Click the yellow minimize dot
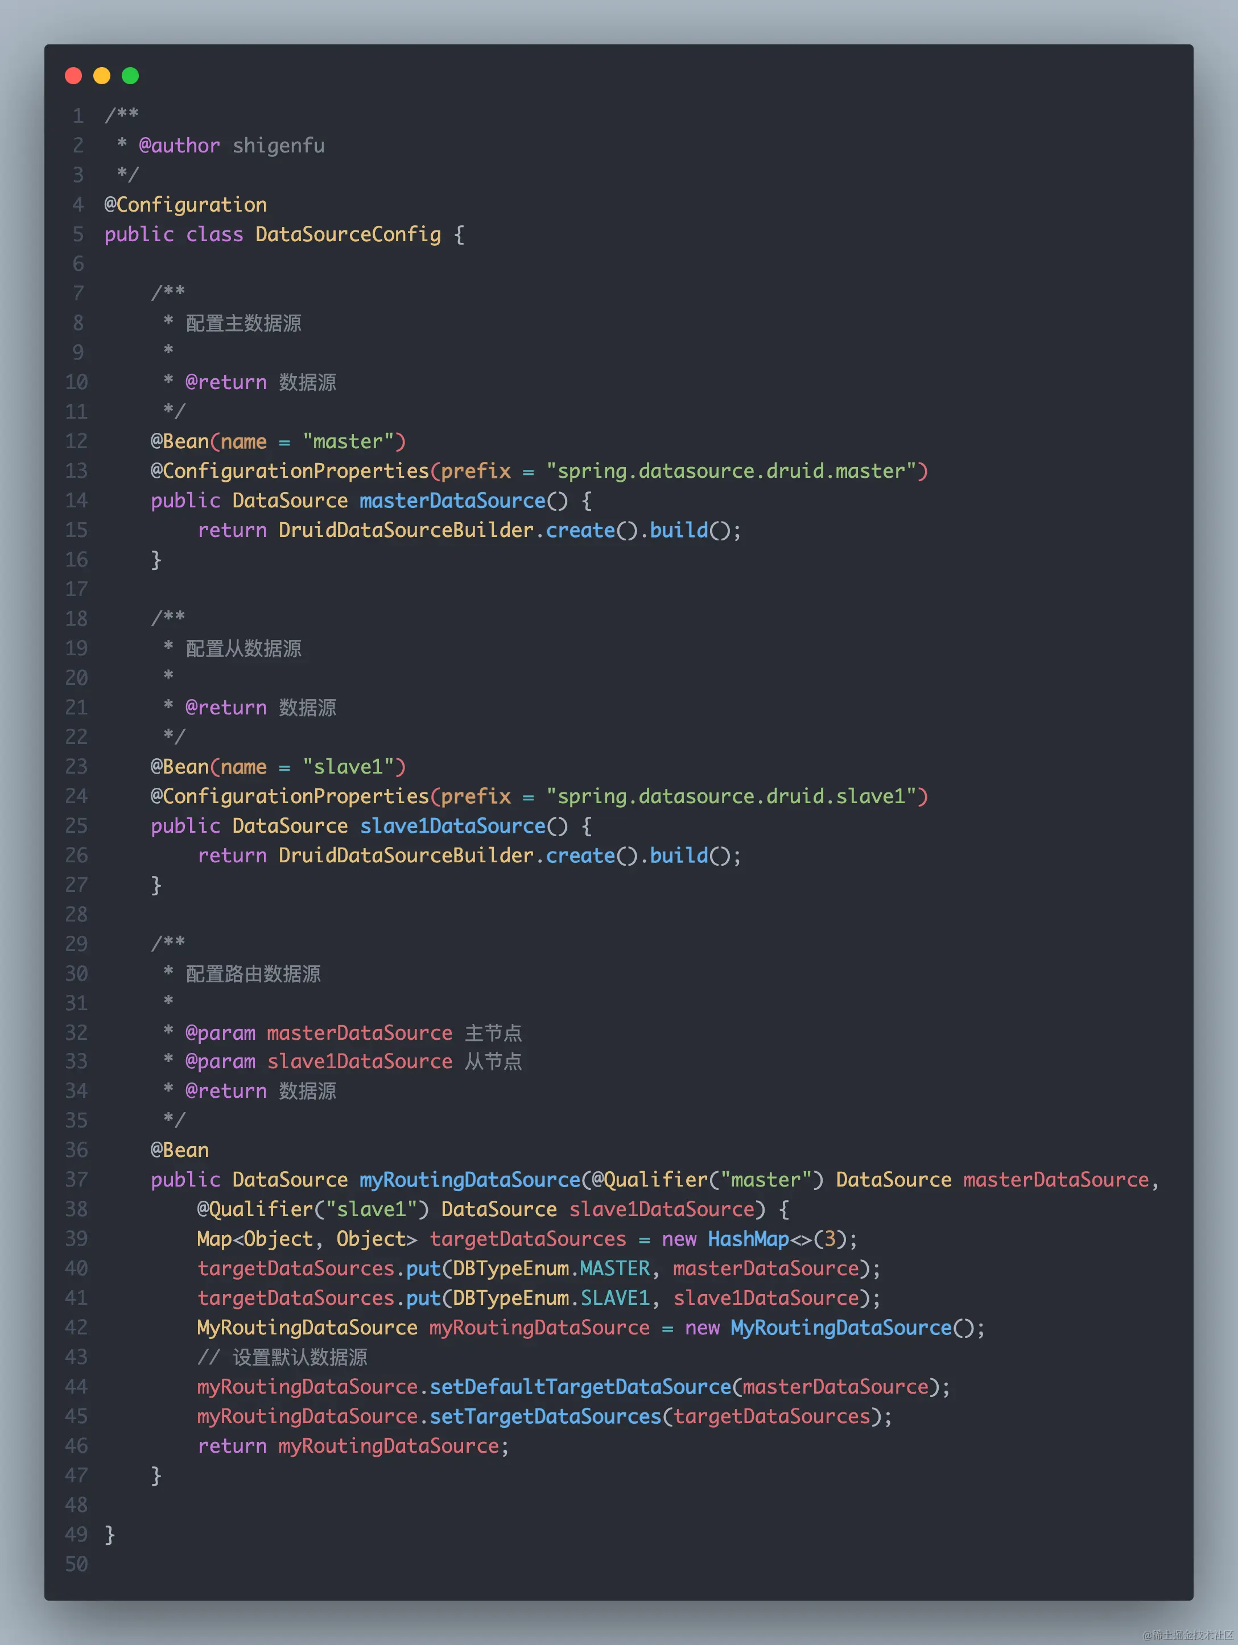Image resolution: width=1238 pixels, height=1645 pixels. [x=101, y=75]
